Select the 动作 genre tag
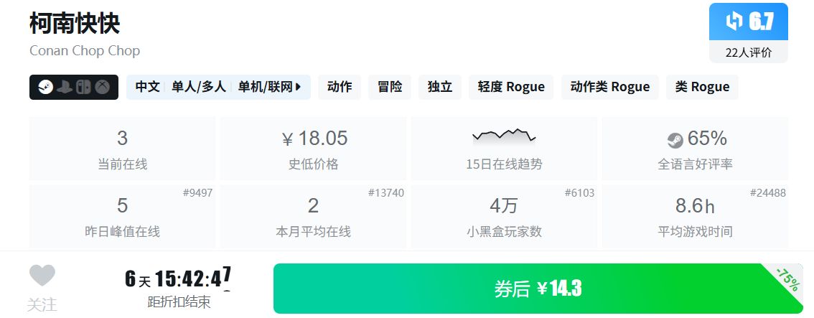Screen dimensions: 814x318 coord(340,87)
